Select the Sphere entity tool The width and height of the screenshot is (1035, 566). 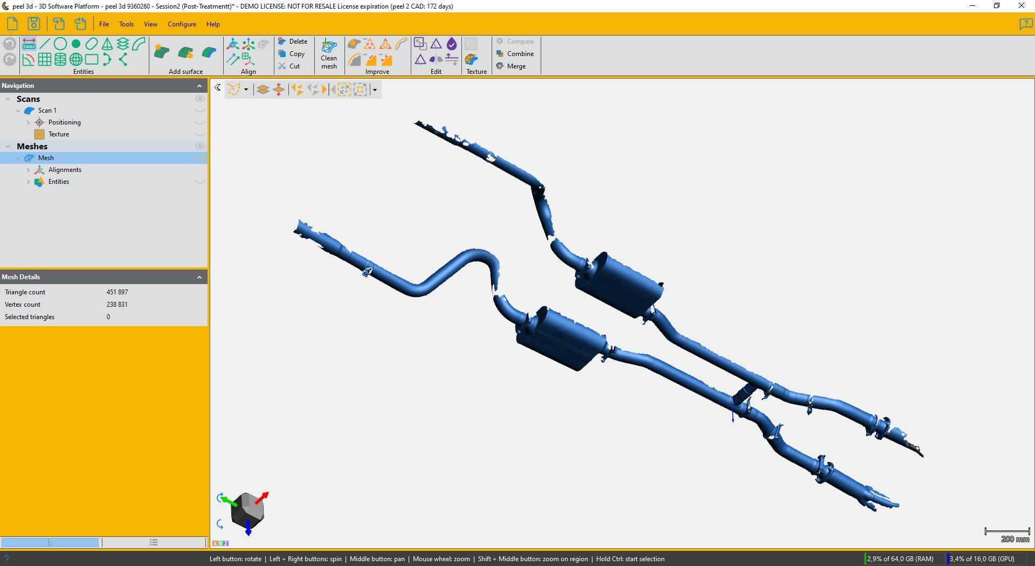click(x=76, y=59)
